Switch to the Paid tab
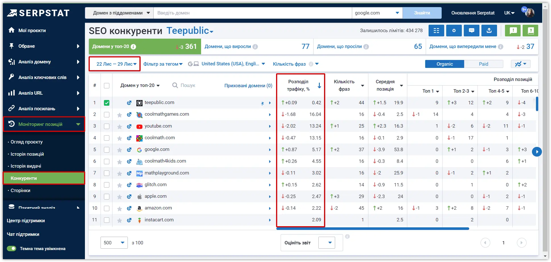 [x=483, y=64]
